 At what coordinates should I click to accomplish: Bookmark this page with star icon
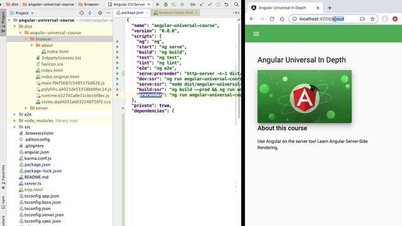coord(372,19)
